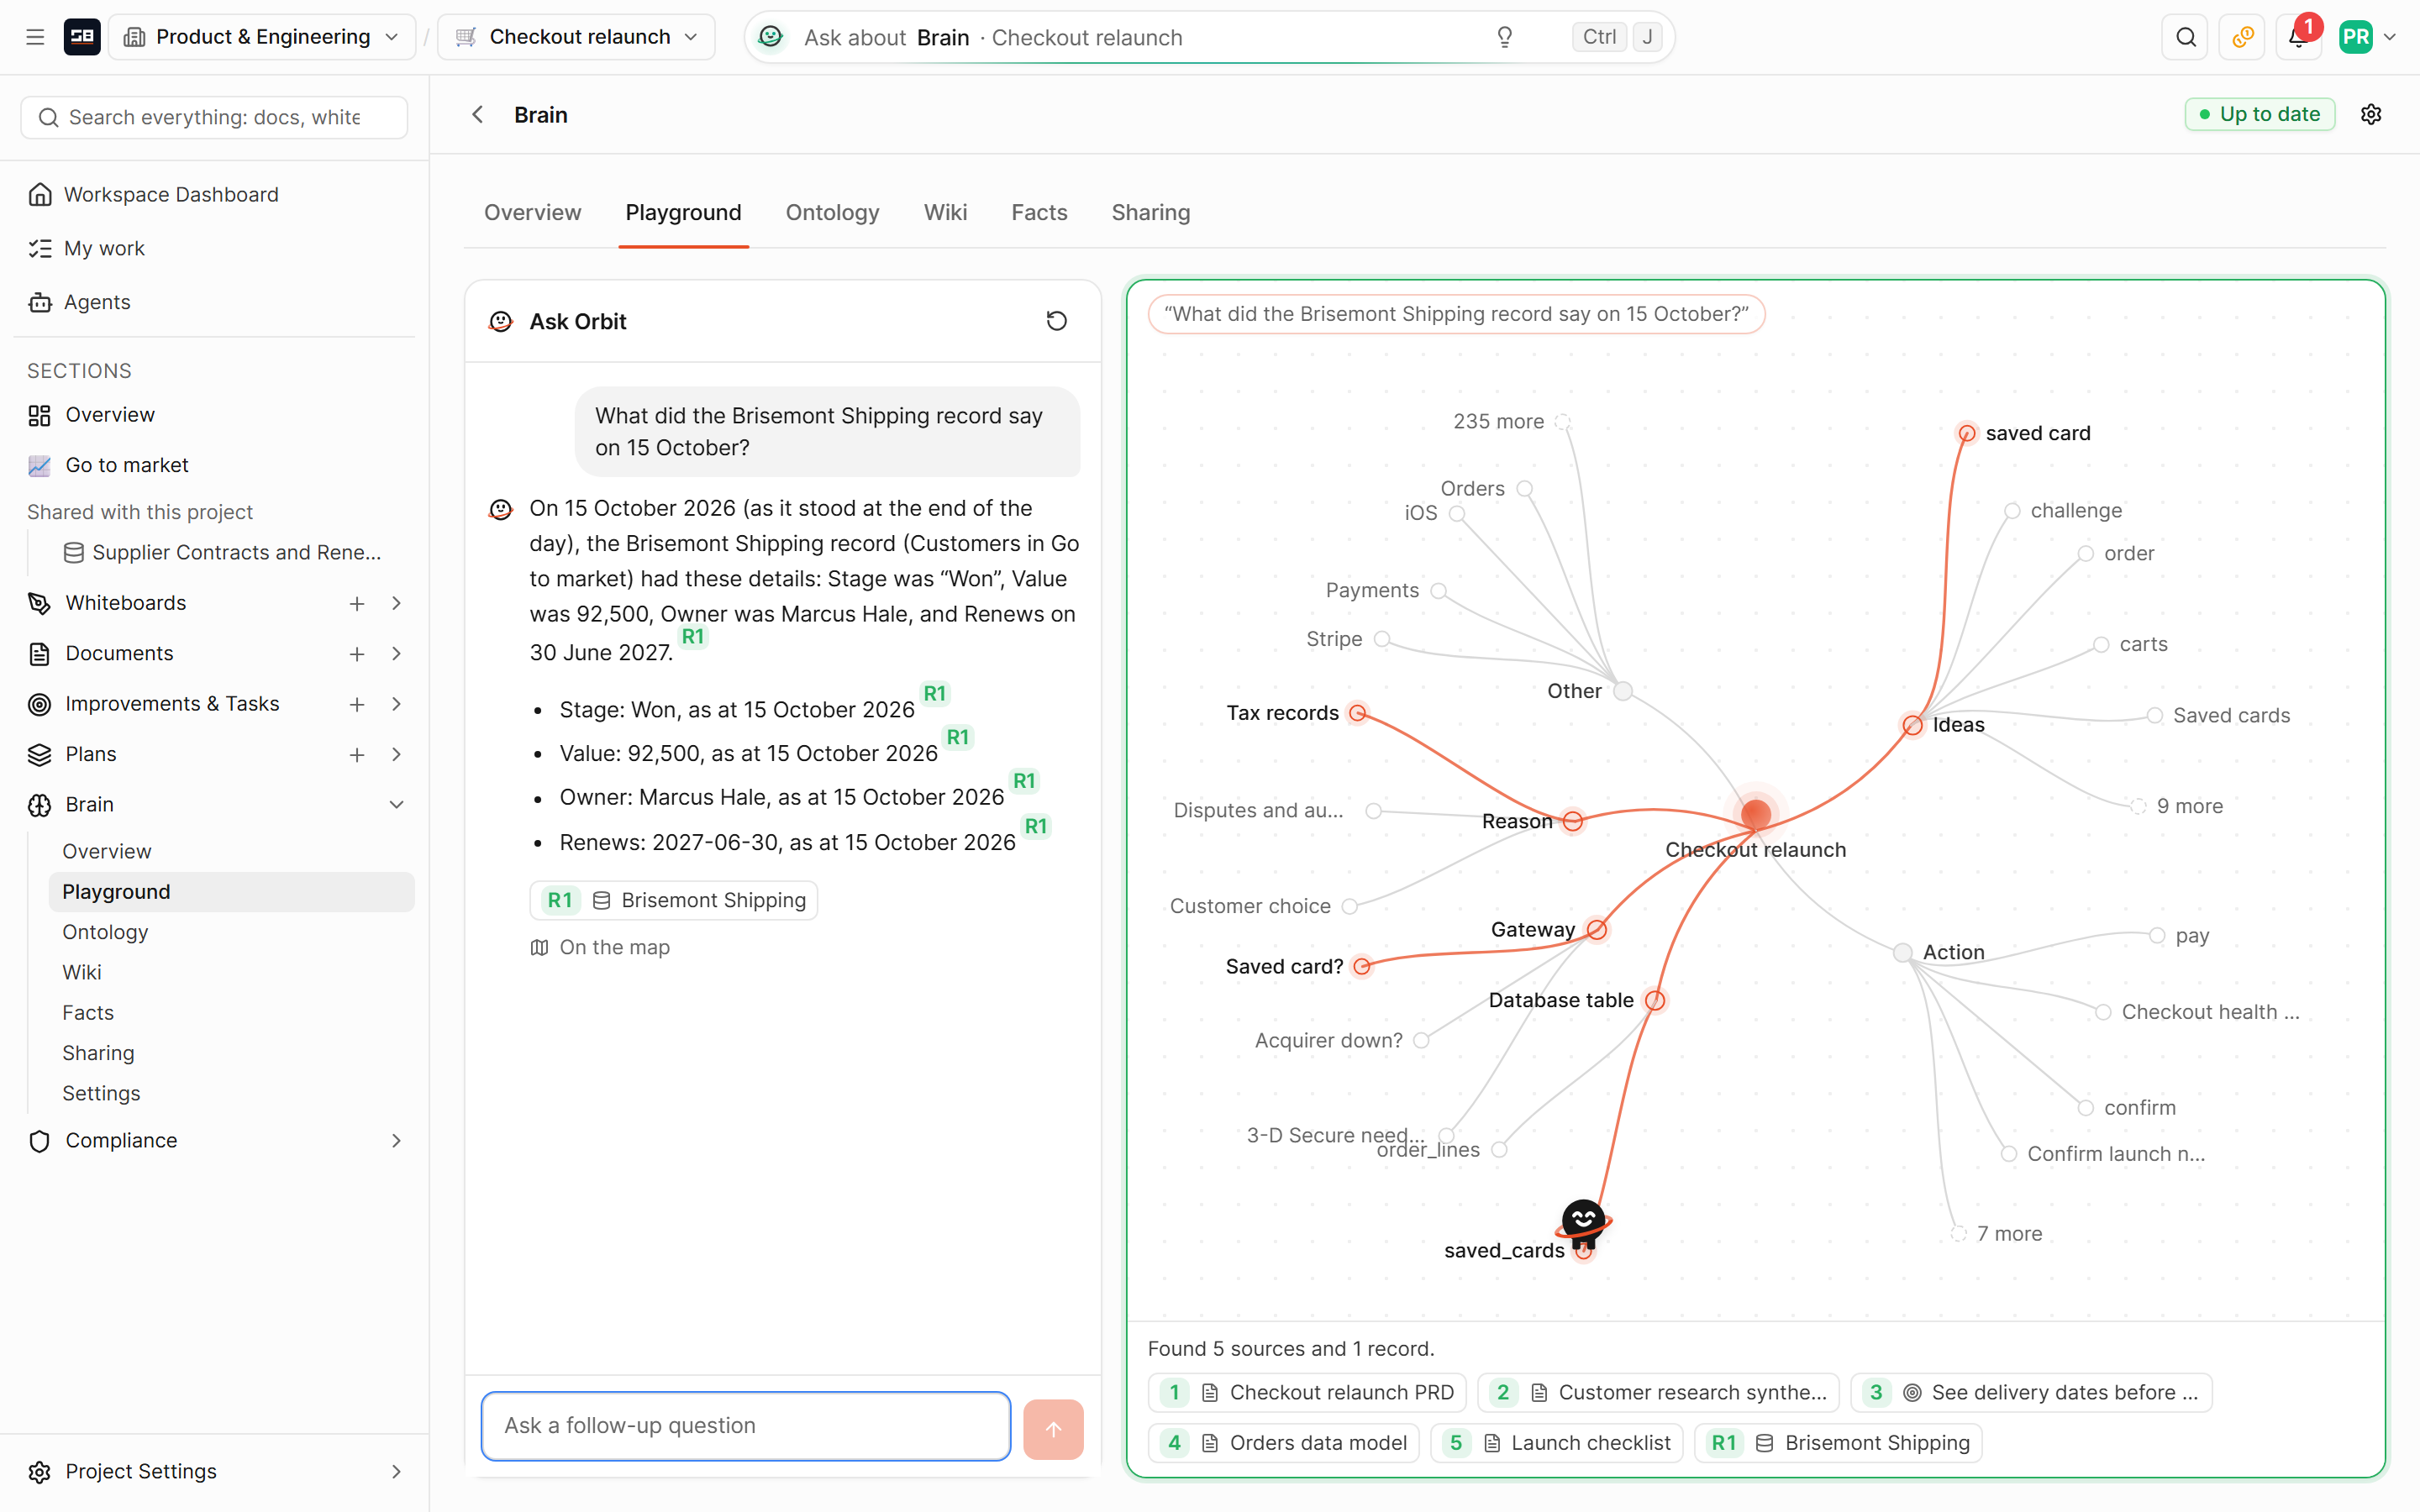Click the Up to date status badge

coord(2259,114)
